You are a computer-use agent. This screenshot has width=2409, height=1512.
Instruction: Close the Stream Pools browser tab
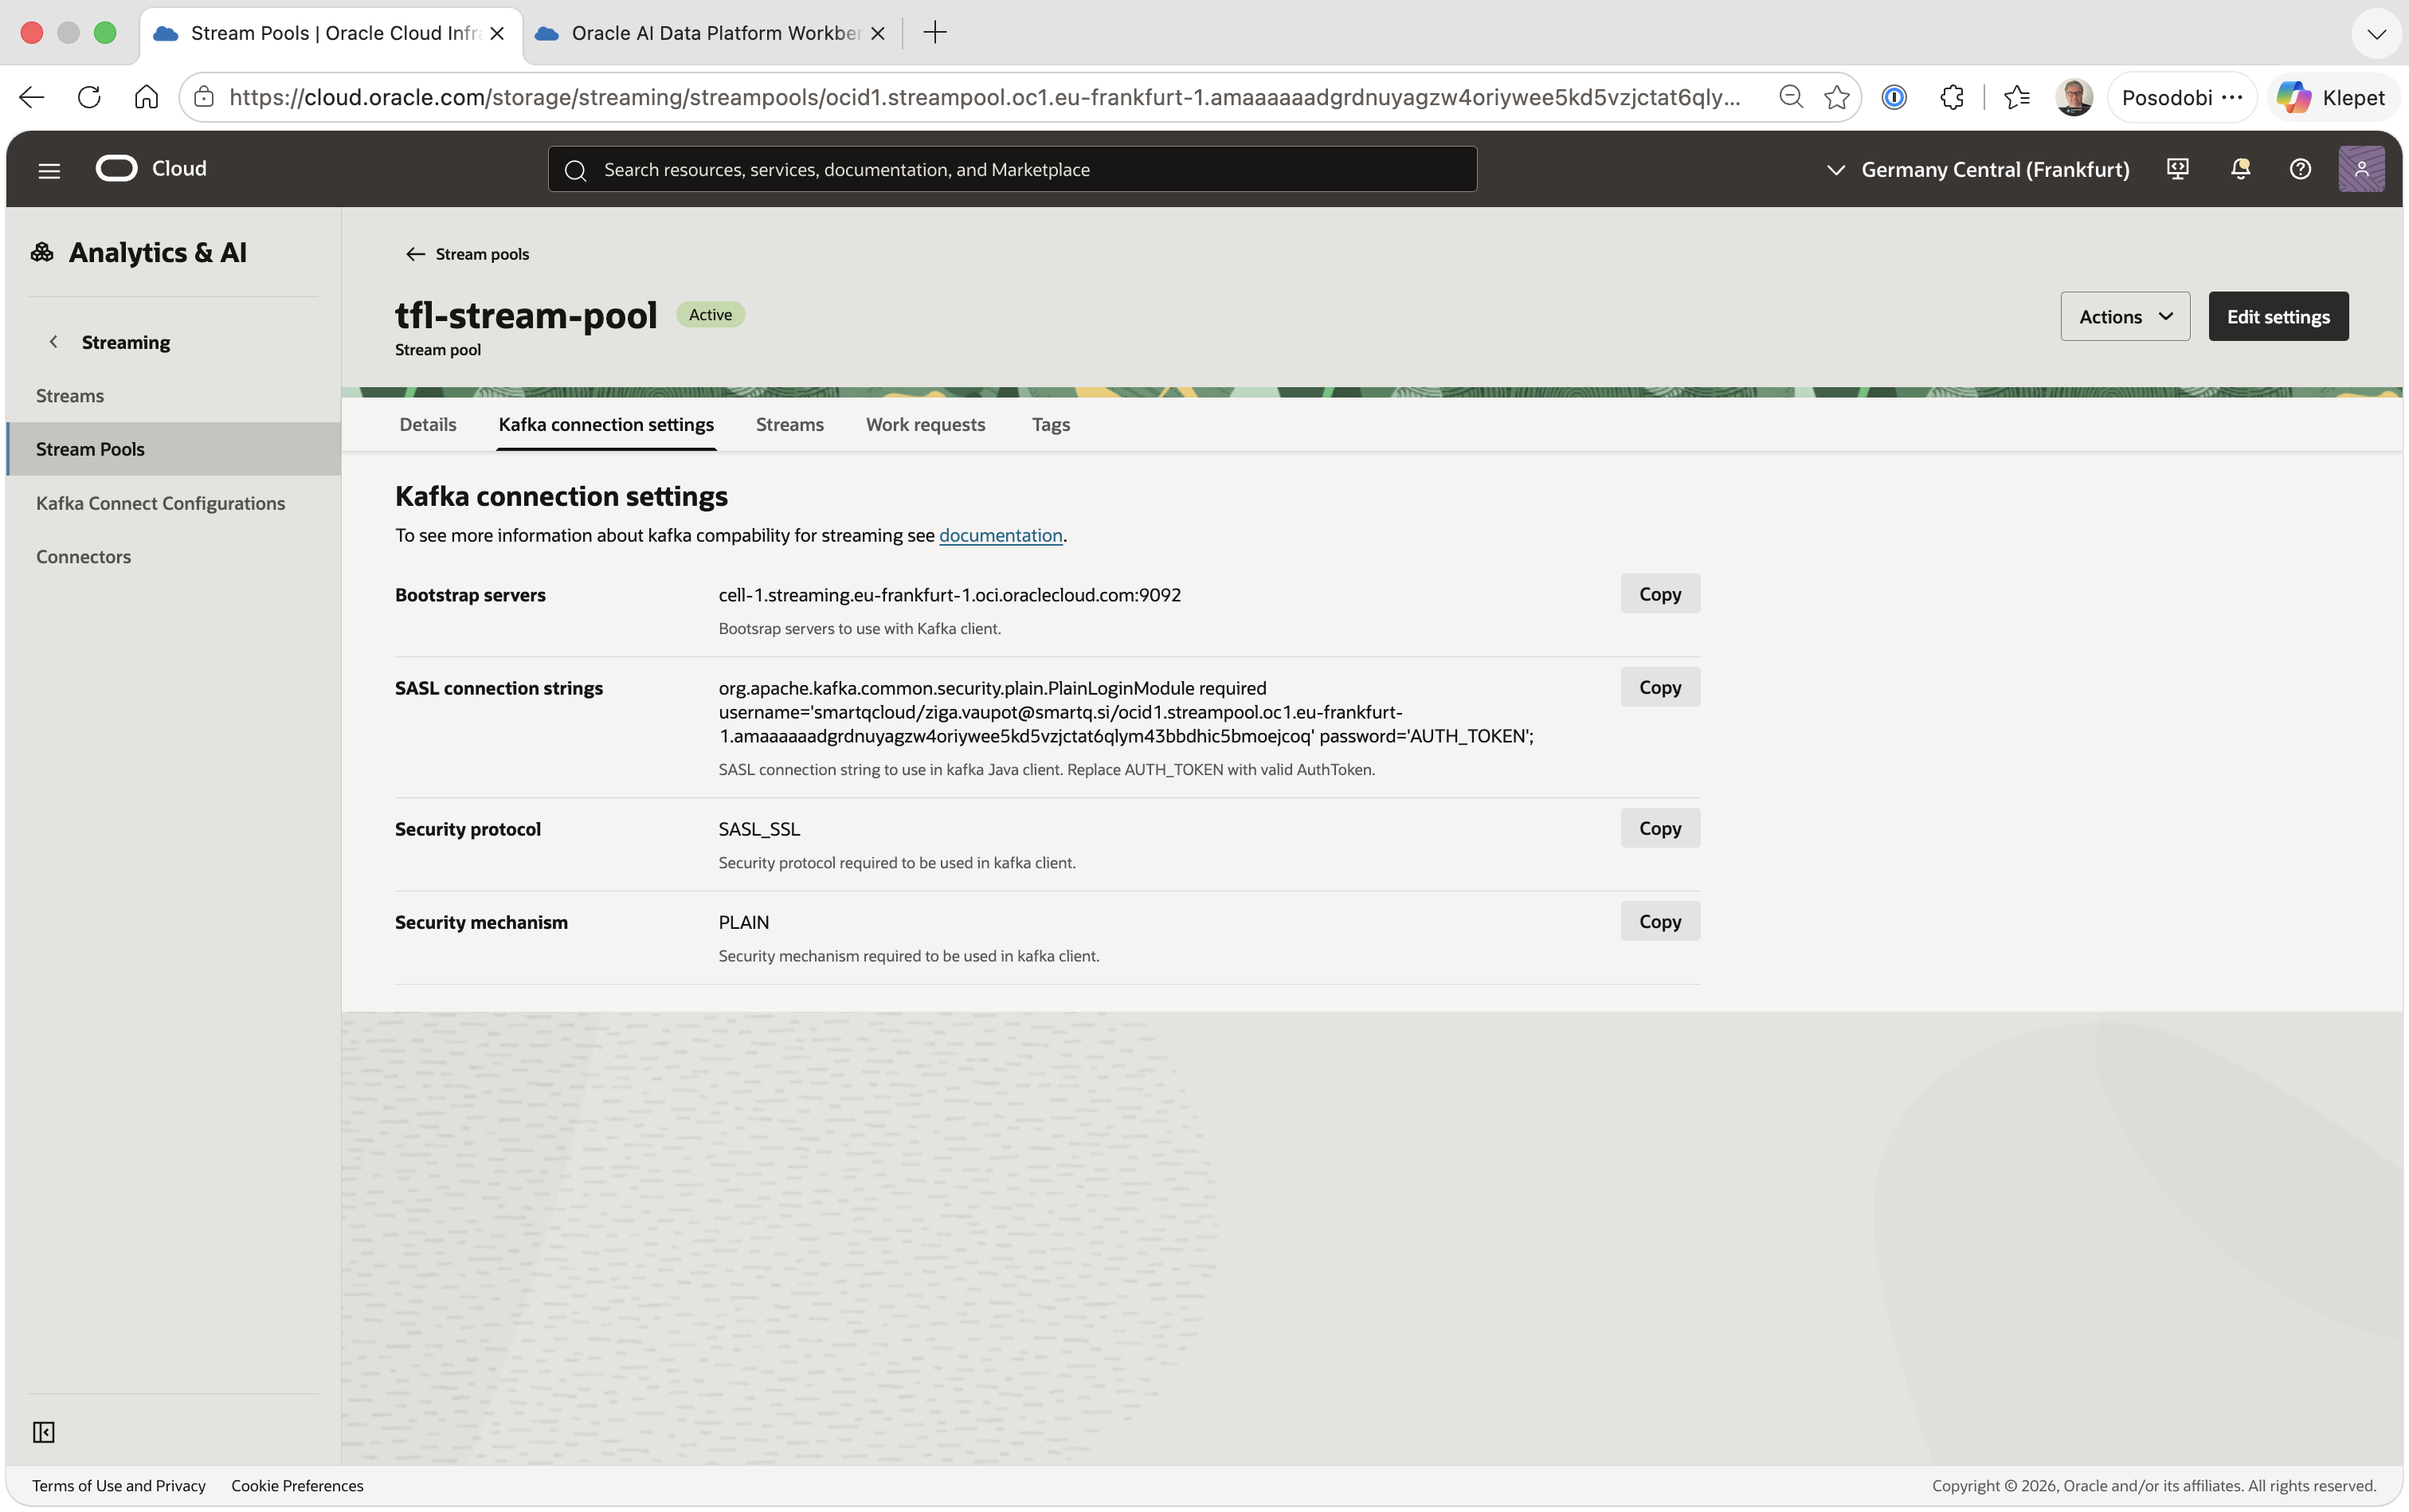click(497, 33)
